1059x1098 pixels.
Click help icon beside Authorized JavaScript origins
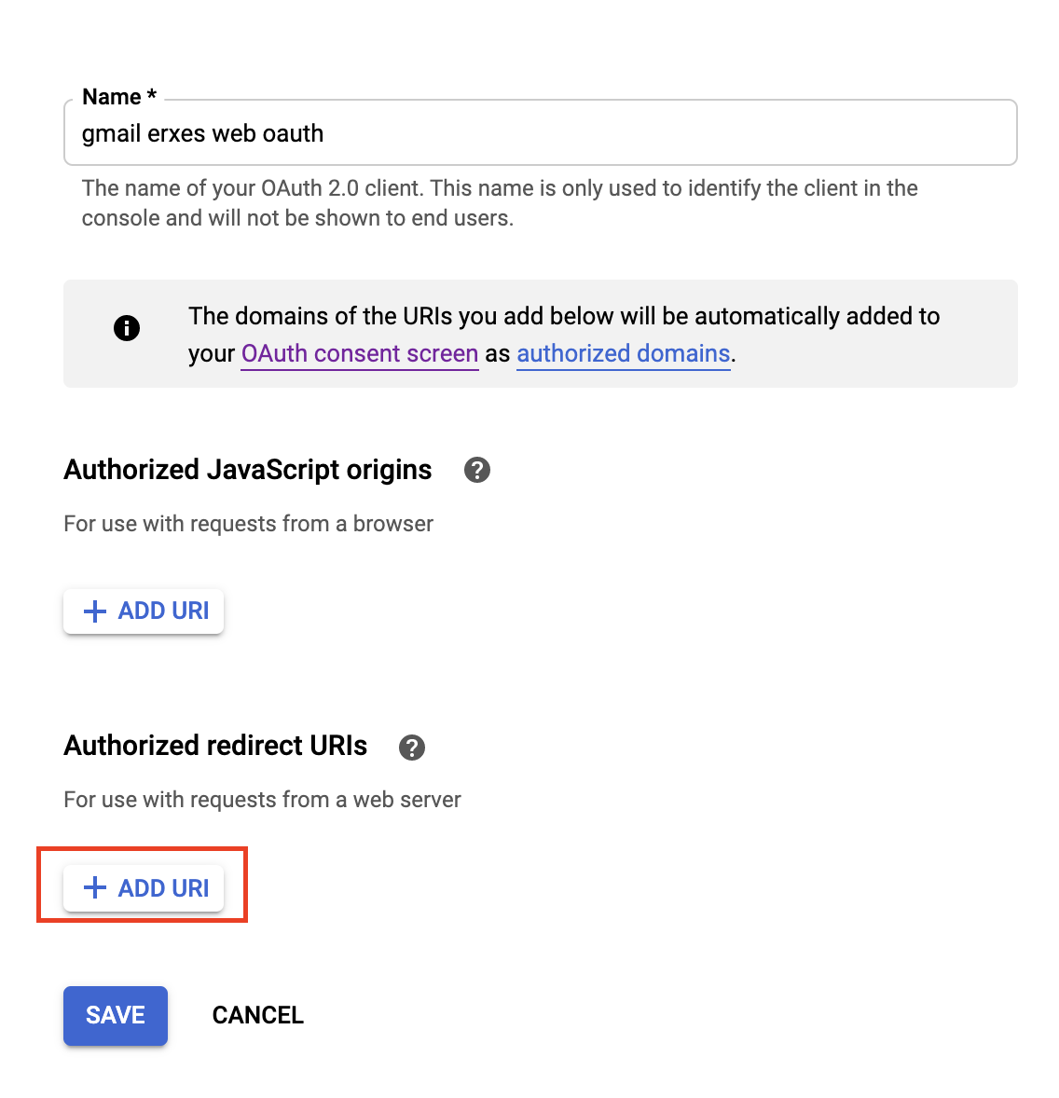[x=477, y=470]
